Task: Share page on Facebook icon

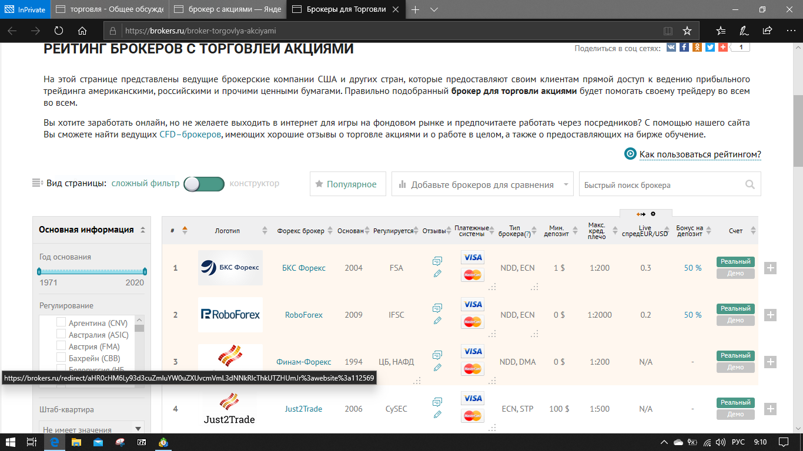Action: [x=684, y=48]
